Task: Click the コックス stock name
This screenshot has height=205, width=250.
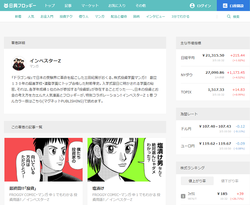Action: pos(191,194)
